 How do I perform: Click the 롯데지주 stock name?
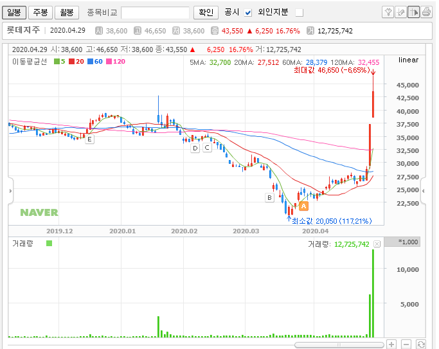[x=23, y=30]
